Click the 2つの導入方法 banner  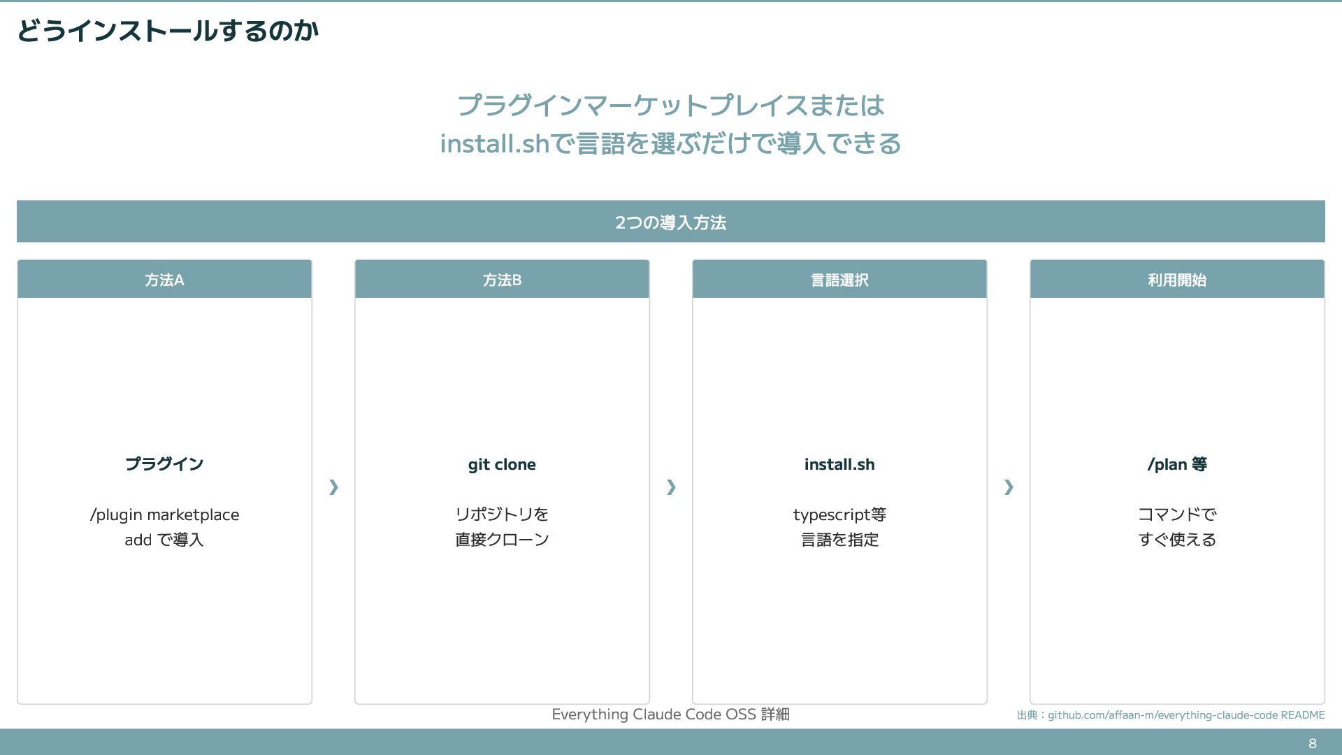tap(671, 222)
